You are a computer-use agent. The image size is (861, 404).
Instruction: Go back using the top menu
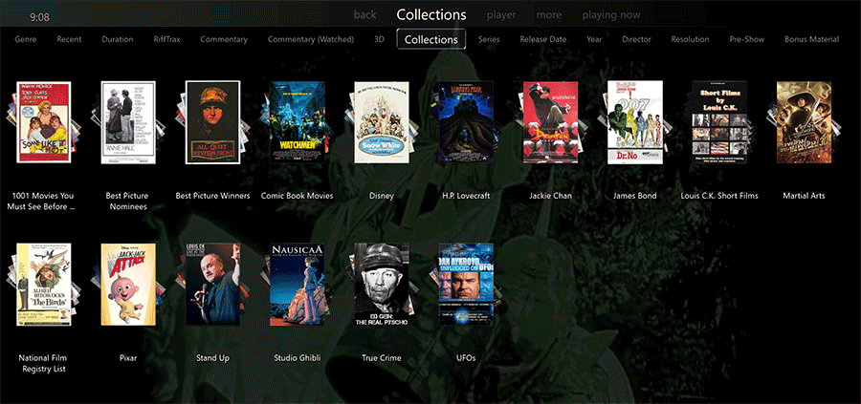[364, 14]
